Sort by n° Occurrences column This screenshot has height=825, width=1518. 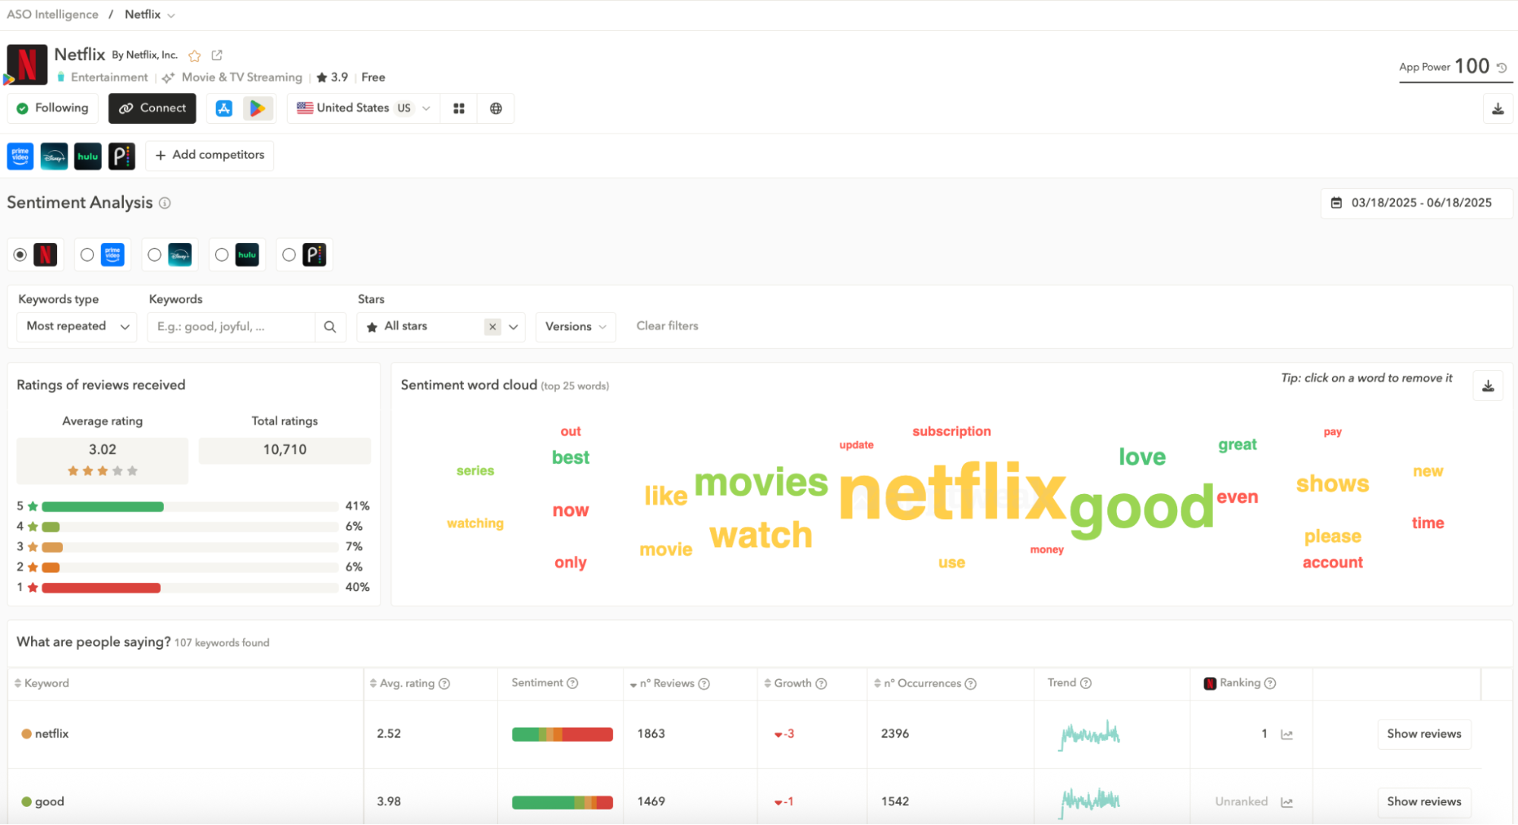coord(917,684)
